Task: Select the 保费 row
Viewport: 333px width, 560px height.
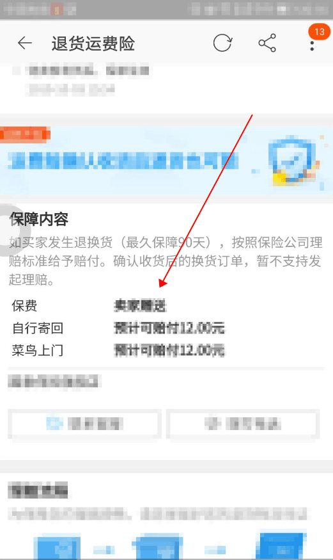Action: click(166, 306)
